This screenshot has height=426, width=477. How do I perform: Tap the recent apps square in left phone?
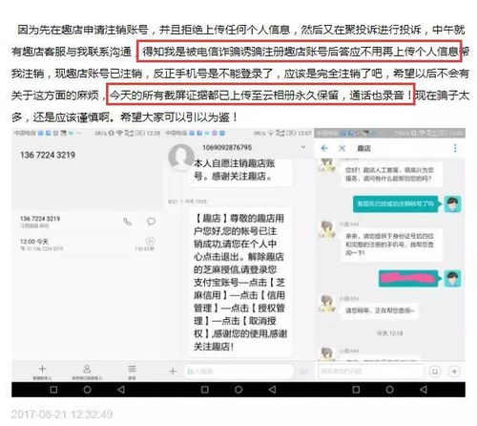(53, 390)
